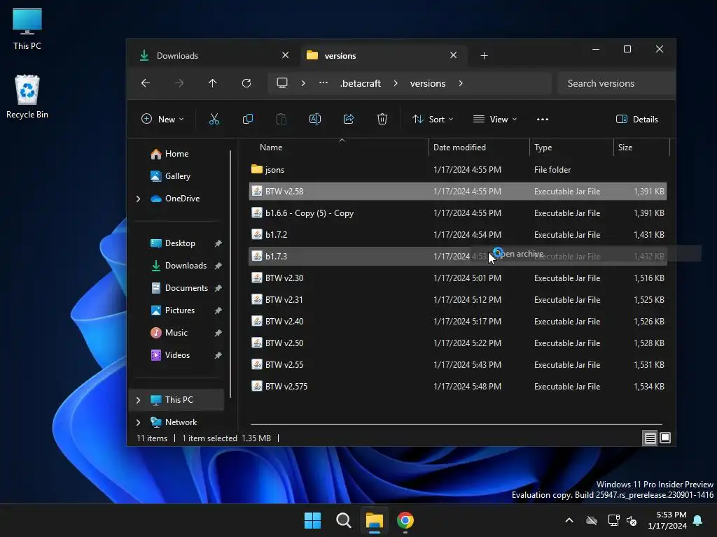Screen dimensions: 717x537
Task: Expand OneDrive in navigation pane
Action: point(138,199)
